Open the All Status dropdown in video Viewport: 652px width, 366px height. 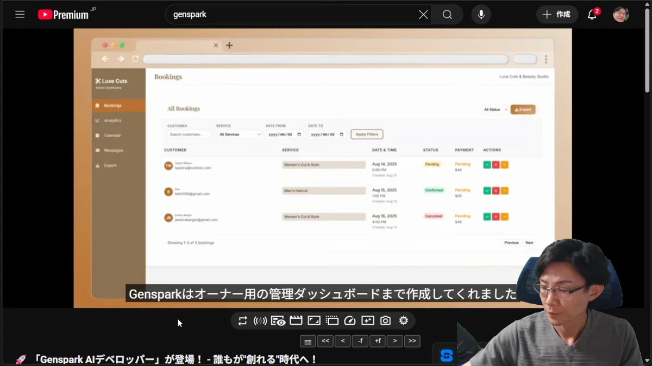pyautogui.click(x=495, y=110)
